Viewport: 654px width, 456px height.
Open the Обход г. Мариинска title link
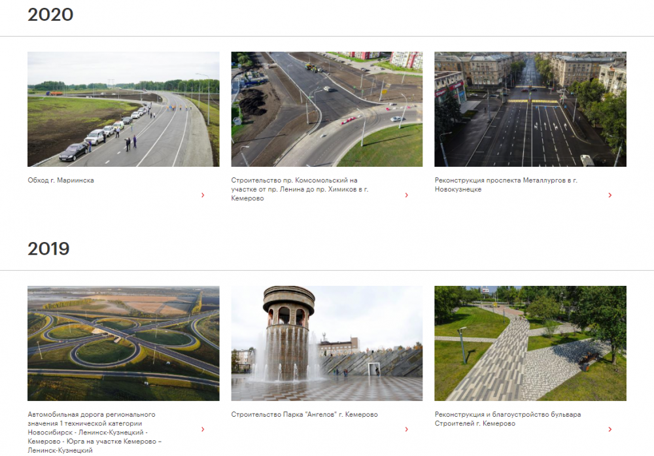(x=61, y=180)
